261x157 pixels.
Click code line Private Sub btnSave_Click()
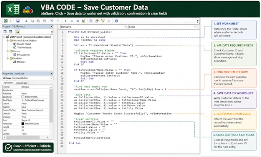90,32
